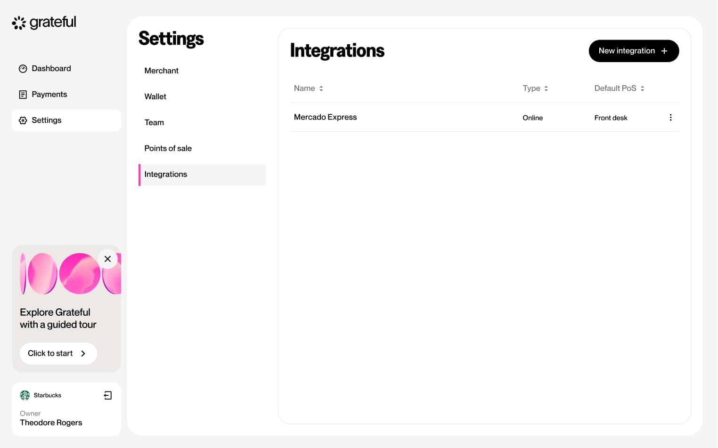Click the logout icon beside Starbucks
The height and width of the screenshot is (448, 718).
[x=108, y=395]
